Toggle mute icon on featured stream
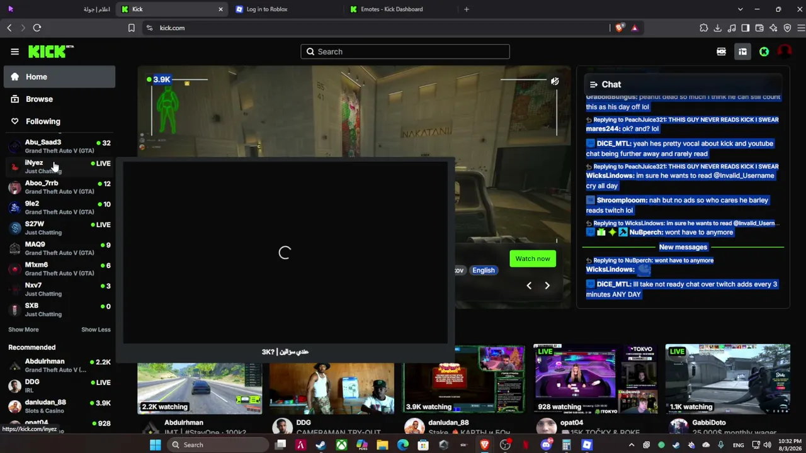Viewport: 806px width, 453px height. (555, 81)
